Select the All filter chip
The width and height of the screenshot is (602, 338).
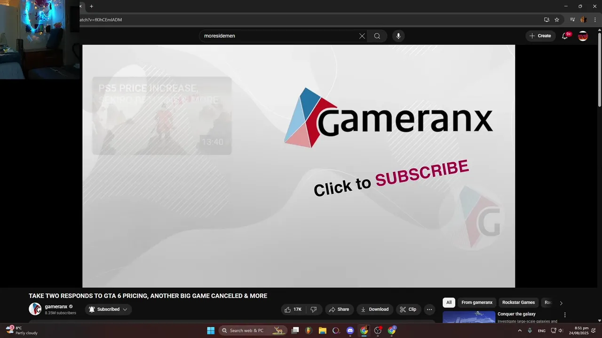coord(449,302)
